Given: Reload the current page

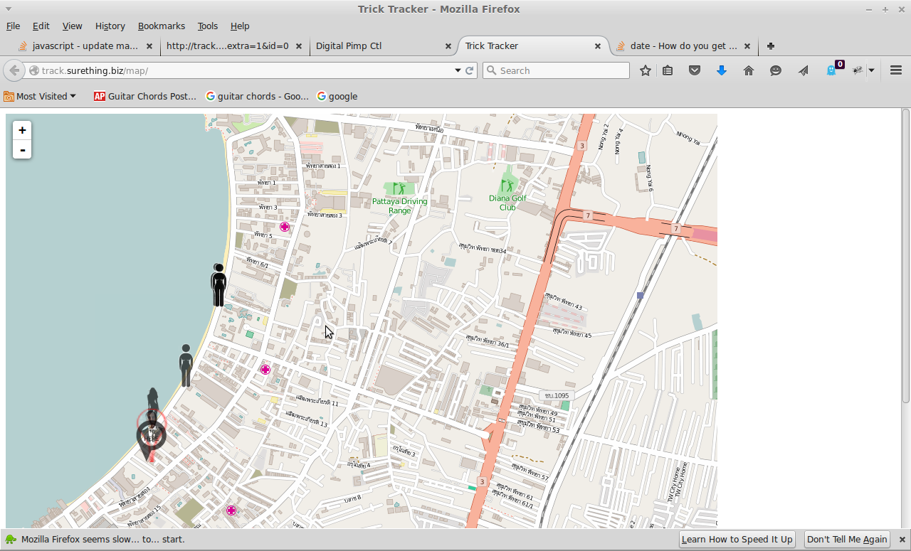Looking at the screenshot, I should (469, 70).
